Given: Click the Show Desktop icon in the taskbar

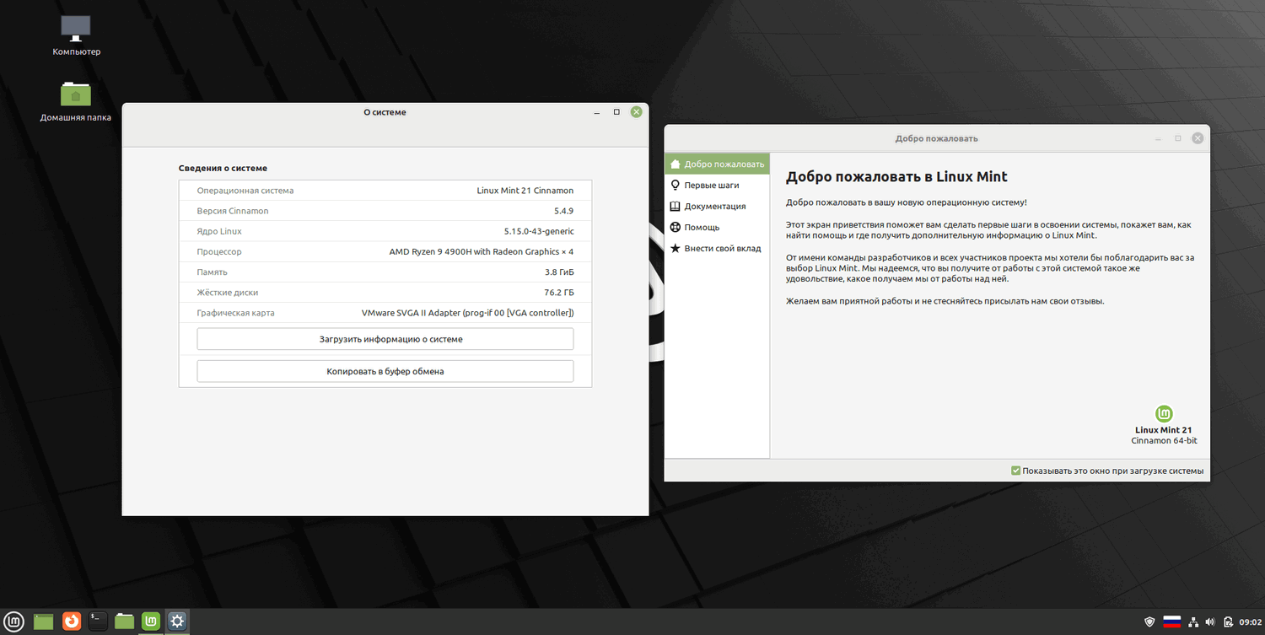Looking at the screenshot, I should [x=43, y=622].
